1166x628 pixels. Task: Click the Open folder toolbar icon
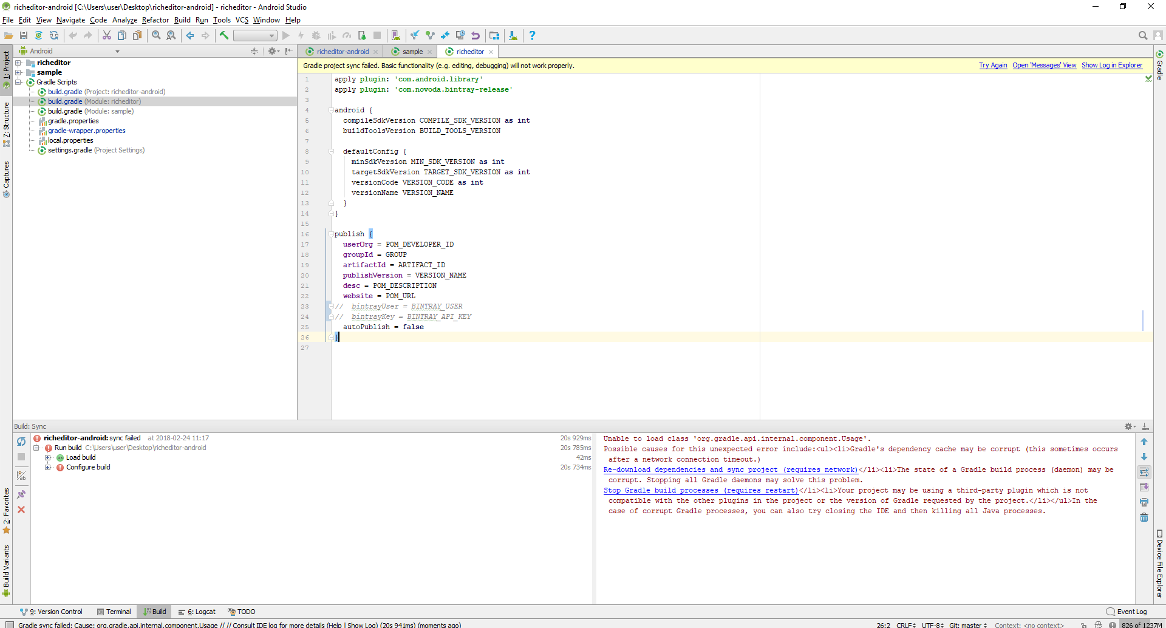9,36
